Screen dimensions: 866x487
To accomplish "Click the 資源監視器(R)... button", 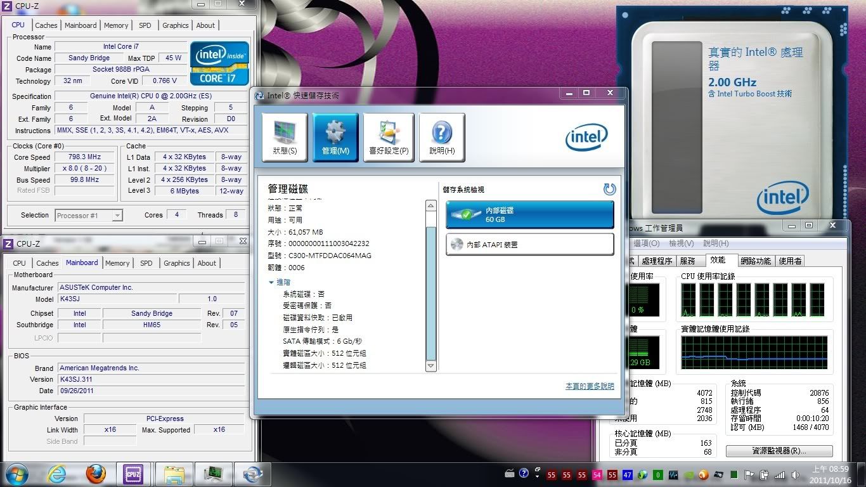I will pos(779,451).
